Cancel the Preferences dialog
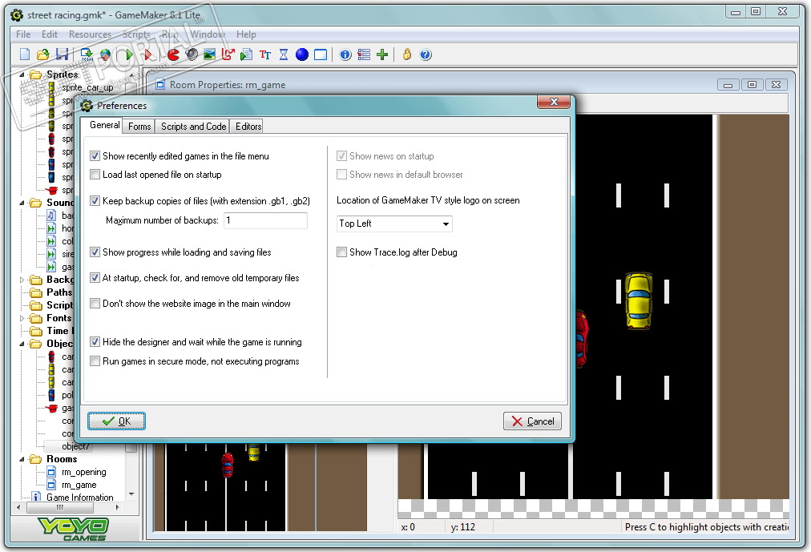 [x=532, y=421]
